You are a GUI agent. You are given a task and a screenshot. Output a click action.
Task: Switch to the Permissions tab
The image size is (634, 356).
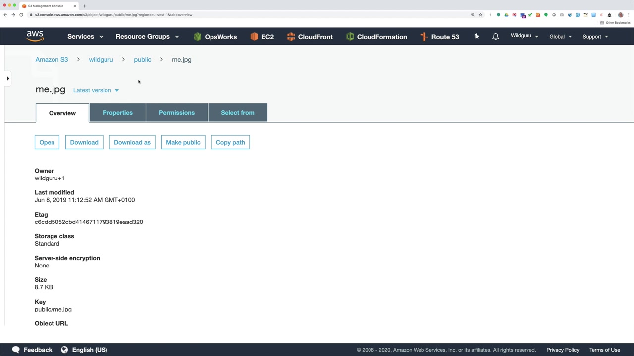point(177,113)
